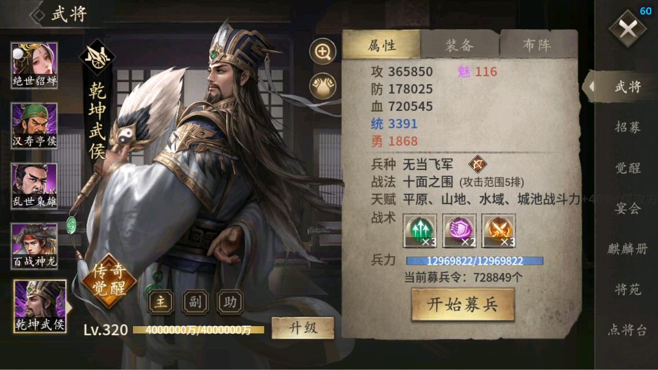The height and width of the screenshot is (370, 658).
Task: Click the blue 兵力 troop bar
Action: 474,261
